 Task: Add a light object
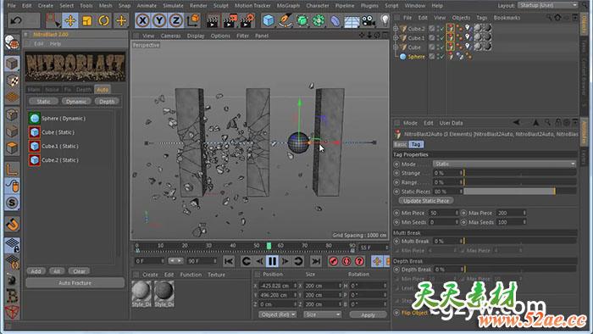tap(385, 20)
